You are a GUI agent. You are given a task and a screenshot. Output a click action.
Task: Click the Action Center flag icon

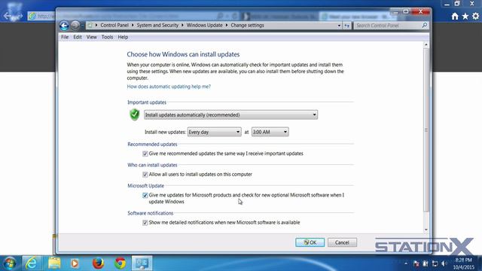coord(416,263)
